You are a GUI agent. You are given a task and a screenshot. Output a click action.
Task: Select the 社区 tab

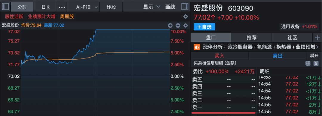(x=292, y=38)
